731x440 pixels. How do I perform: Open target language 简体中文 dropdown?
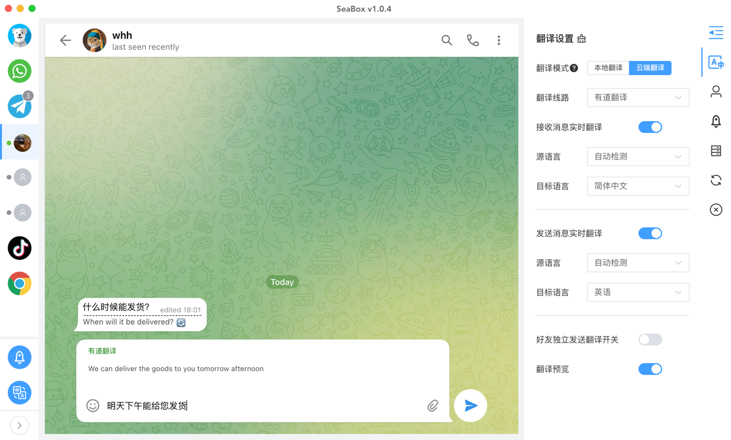tap(638, 186)
